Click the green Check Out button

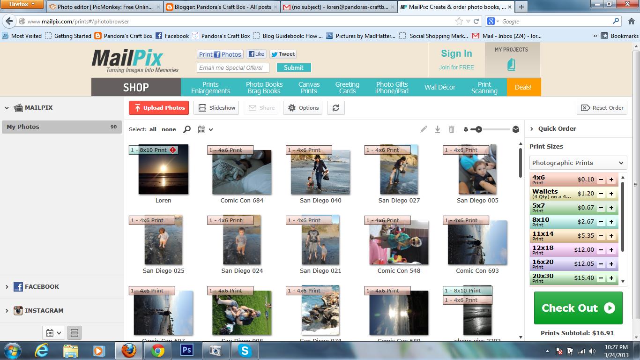(x=578, y=308)
